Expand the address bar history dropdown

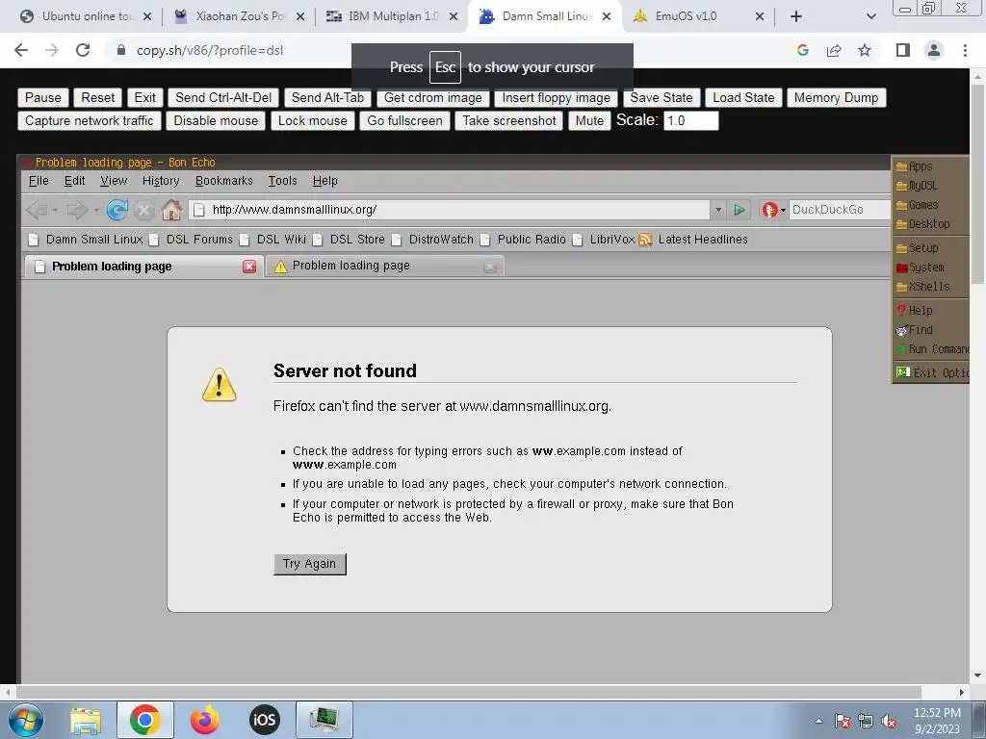click(717, 210)
